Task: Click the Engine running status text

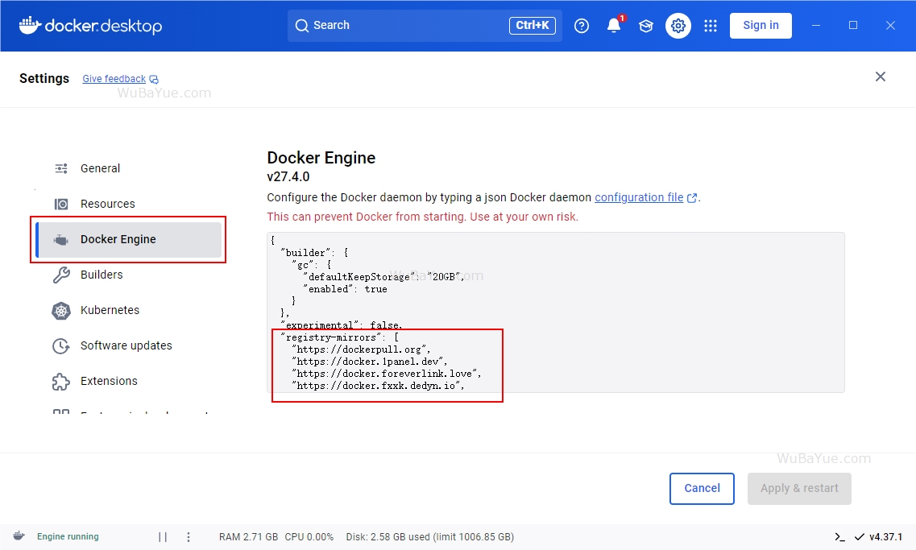Action: click(x=68, y=536)
